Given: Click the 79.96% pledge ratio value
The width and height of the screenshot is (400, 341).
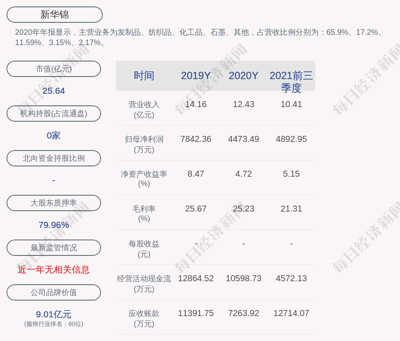Looking at the screenshot, I should click(54, 225).
